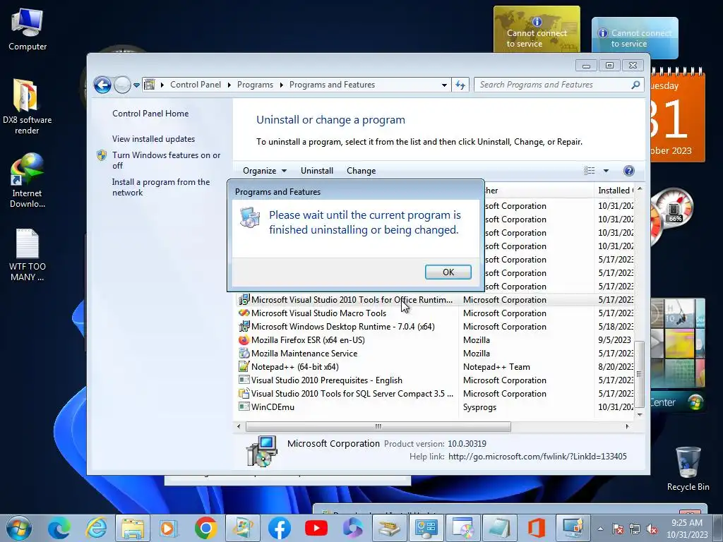This screenshot has height=542, width=723.
Task: Launch Google Chrome from the taskbar
Action: [x=205, y=528]
